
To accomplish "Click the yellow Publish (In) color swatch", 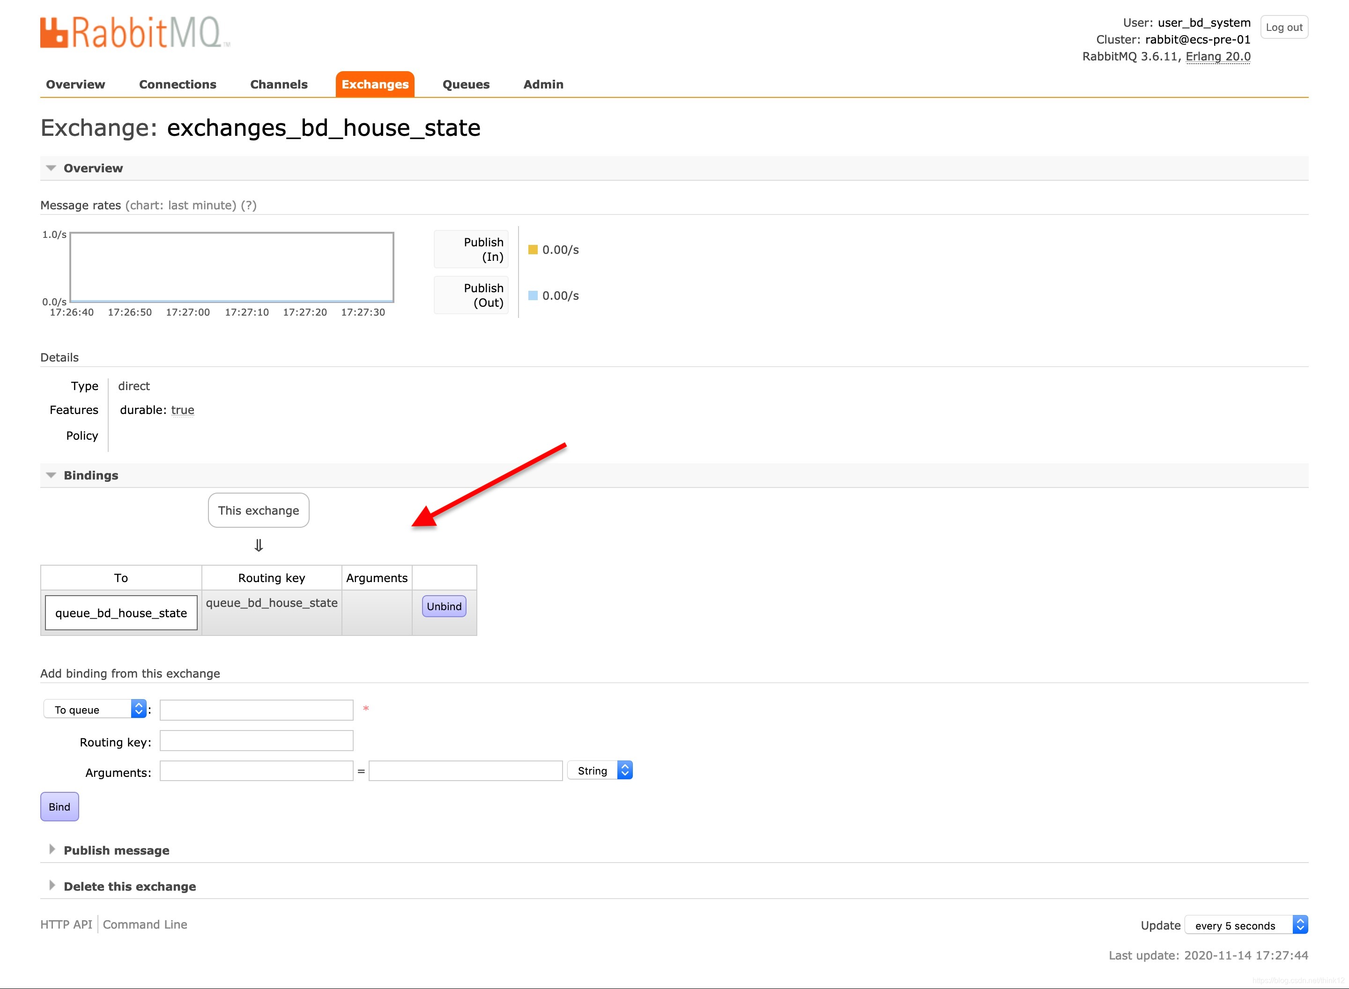I will coord(532,250).
